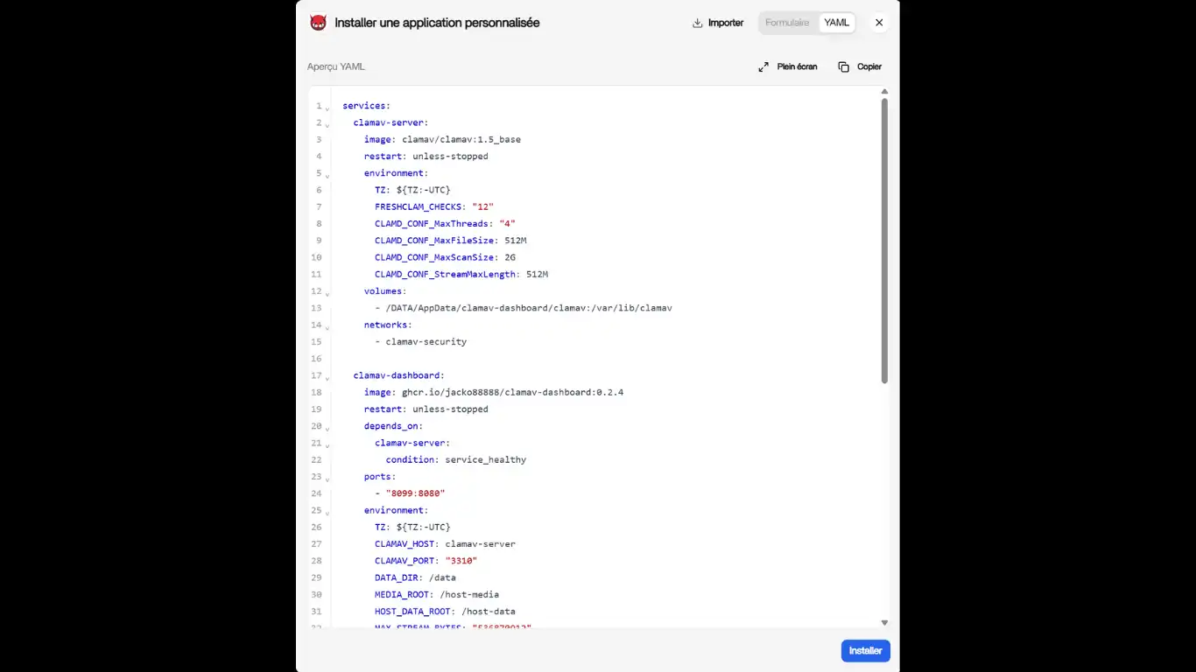This screenshot has width=1196, height=672.
Task: Click the FRESHCLAM_CHECKS "12" line
Action: tap(434, 206)
